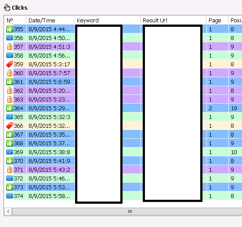This screenshot has height=227, width=242.
Task: Click the padlock icon on row 357
Action: pyautogui.click(x=9, y=47)
